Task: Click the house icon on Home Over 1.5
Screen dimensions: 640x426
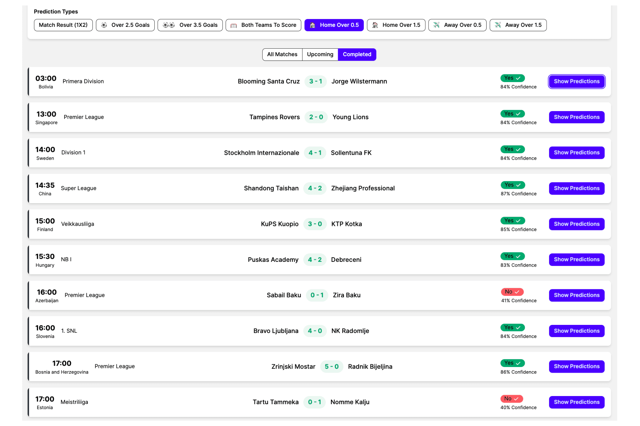Action: pyautogui.click(x=375, y=25)
